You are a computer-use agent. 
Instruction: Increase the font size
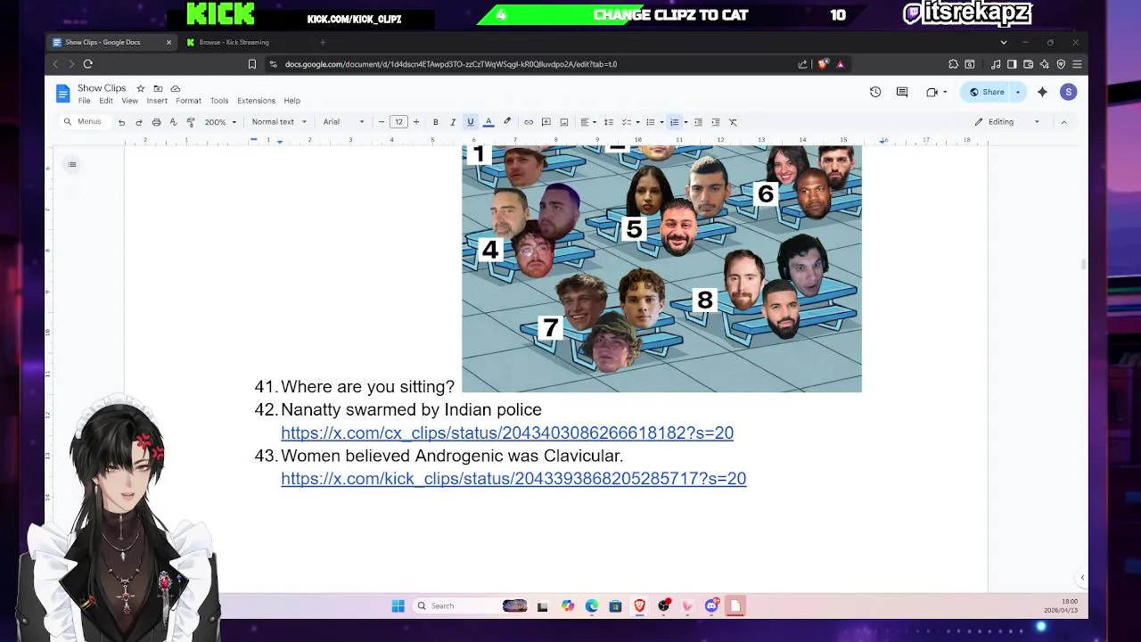415,122
